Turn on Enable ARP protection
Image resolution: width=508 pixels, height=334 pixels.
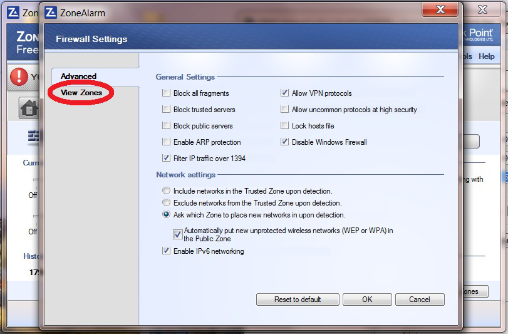[167, 142]
